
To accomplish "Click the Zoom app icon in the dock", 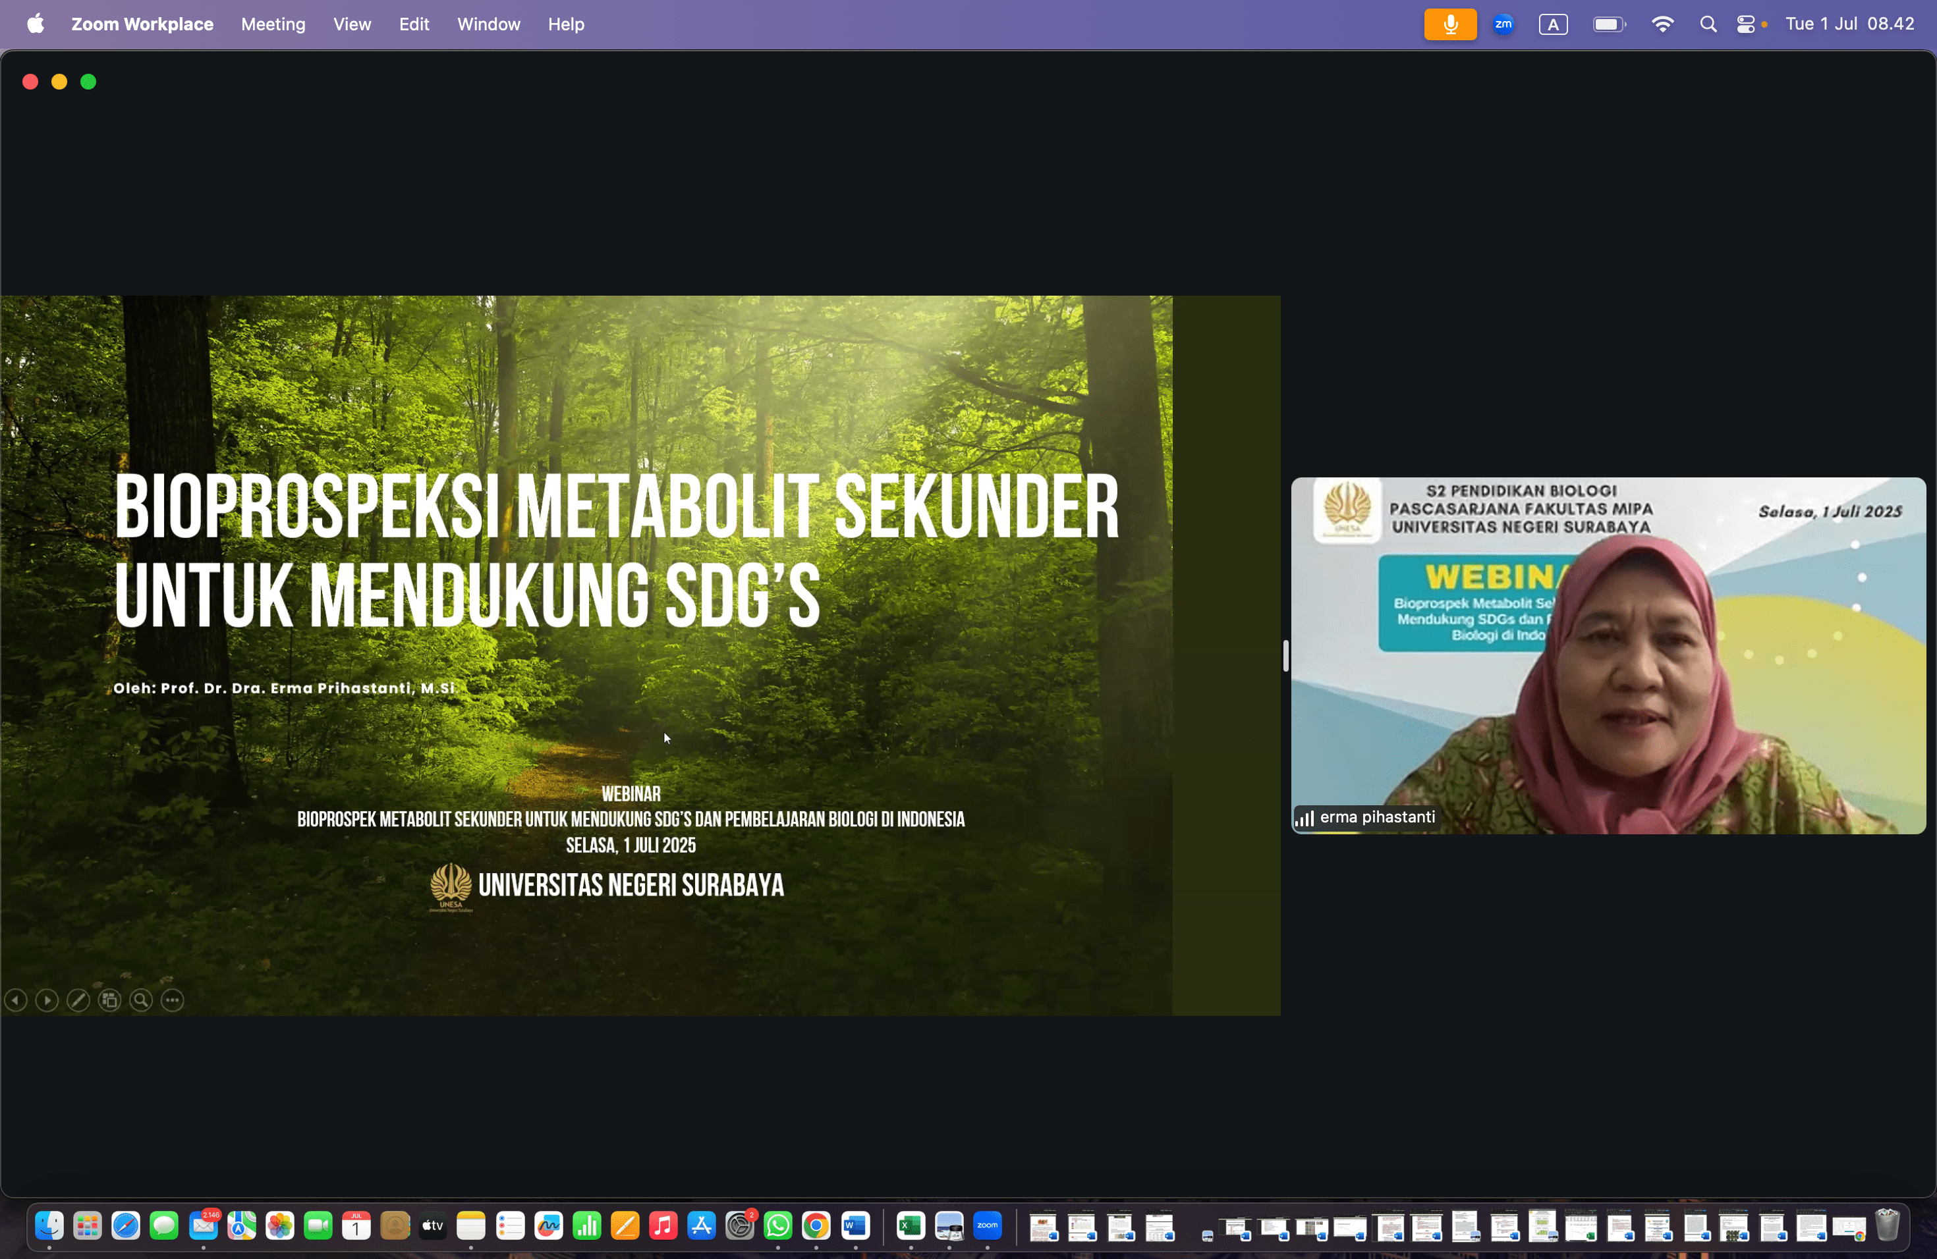I will [987, 1225].
